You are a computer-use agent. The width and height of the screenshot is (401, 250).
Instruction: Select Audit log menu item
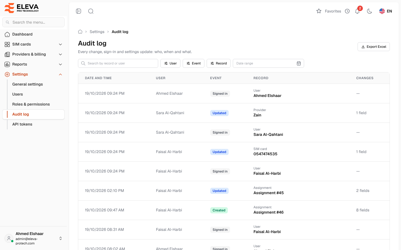click(x=33, y=114)
